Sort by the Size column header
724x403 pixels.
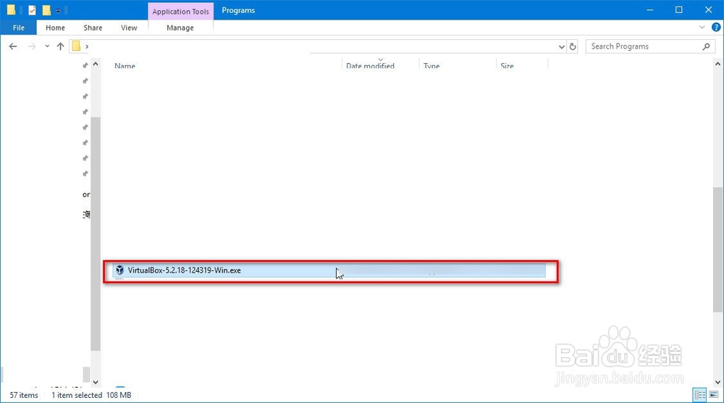pyautogui.click(x=507, y=66)
